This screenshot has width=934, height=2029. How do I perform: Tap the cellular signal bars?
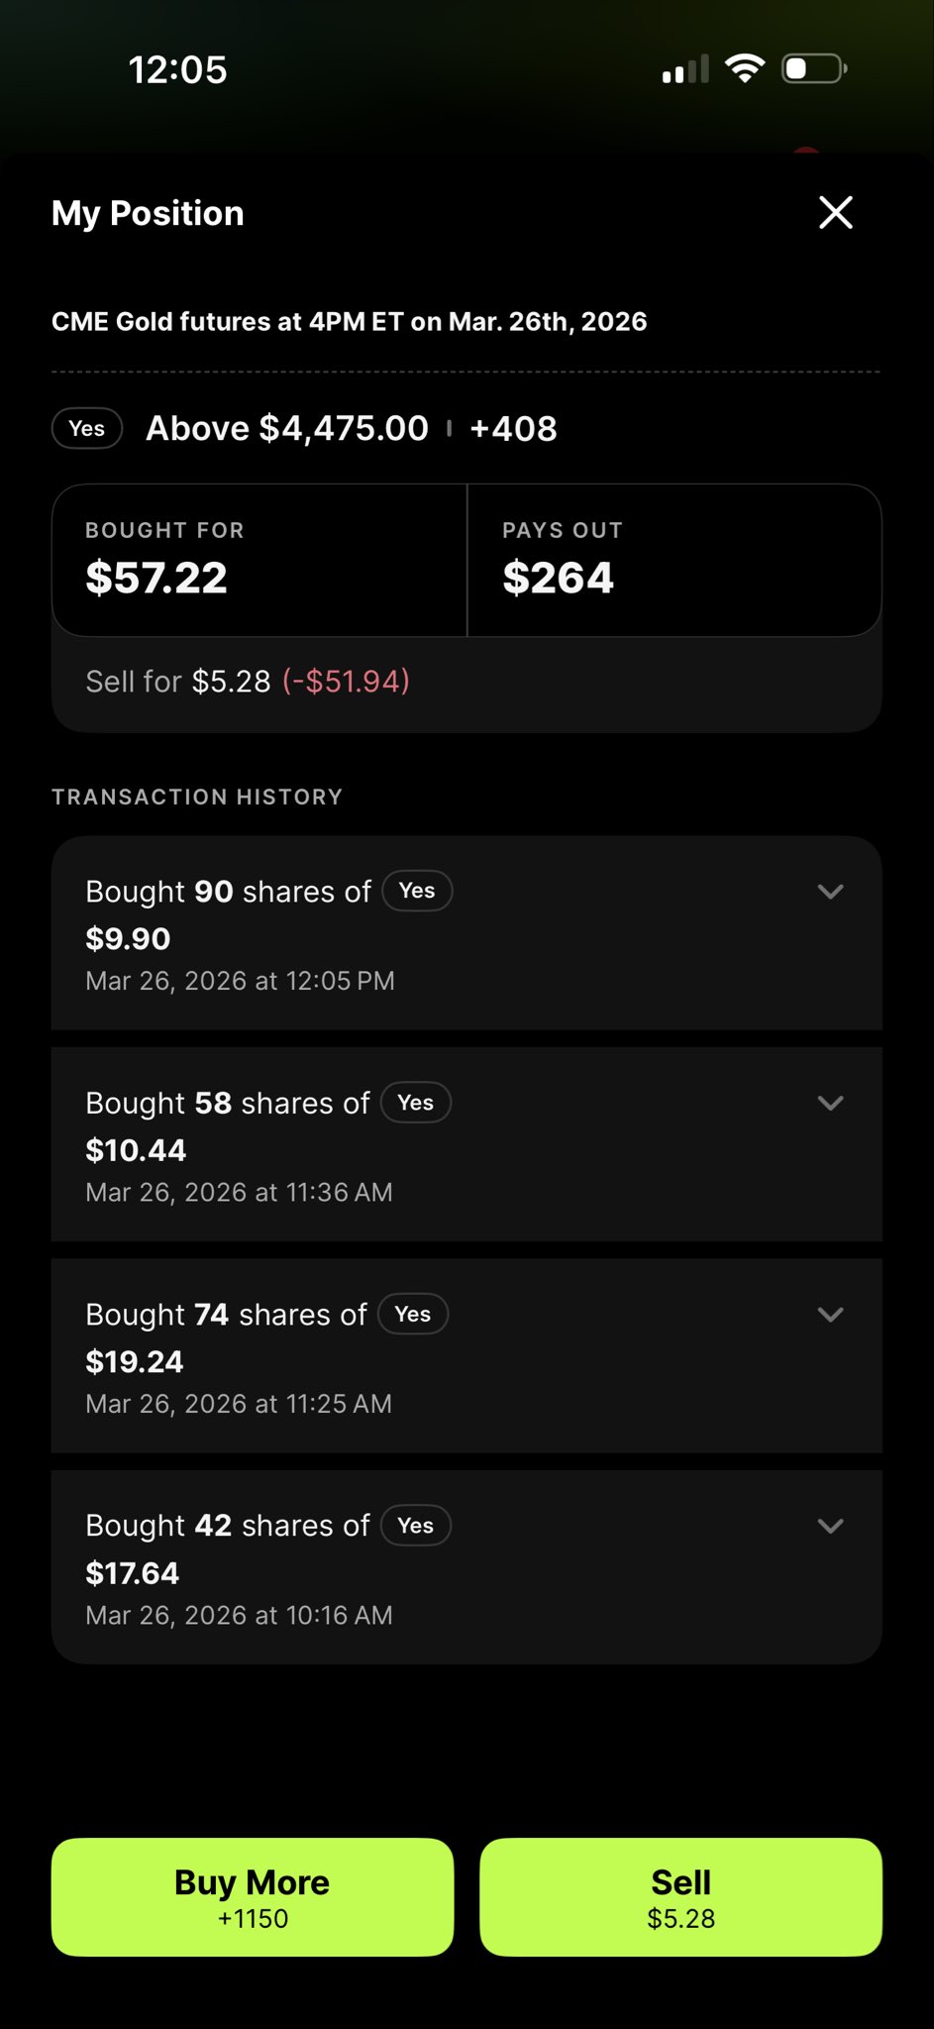click(x=685, y=69)
